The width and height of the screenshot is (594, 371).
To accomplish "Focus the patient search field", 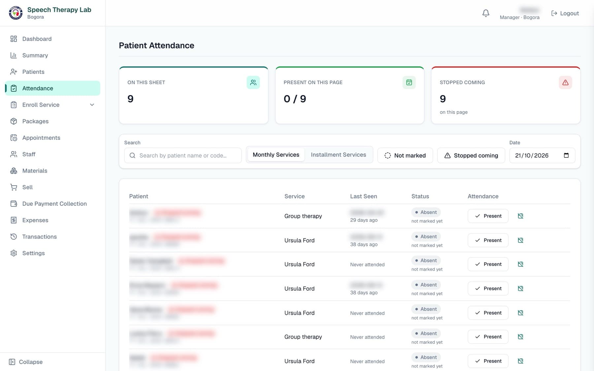I will click(183, 155).
